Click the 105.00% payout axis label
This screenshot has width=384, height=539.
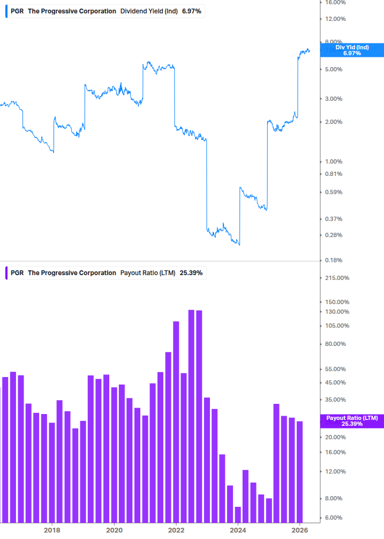click(337, 326)
